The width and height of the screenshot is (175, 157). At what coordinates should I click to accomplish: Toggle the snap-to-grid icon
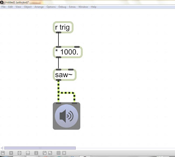click(x=64, y=153)
